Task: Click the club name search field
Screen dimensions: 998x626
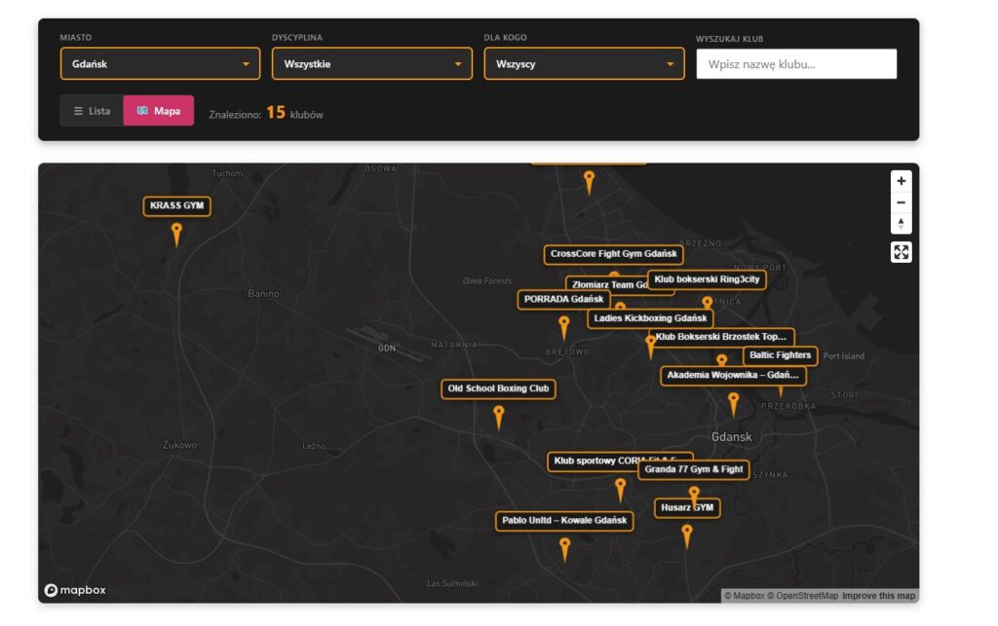Action: [796, 64]
